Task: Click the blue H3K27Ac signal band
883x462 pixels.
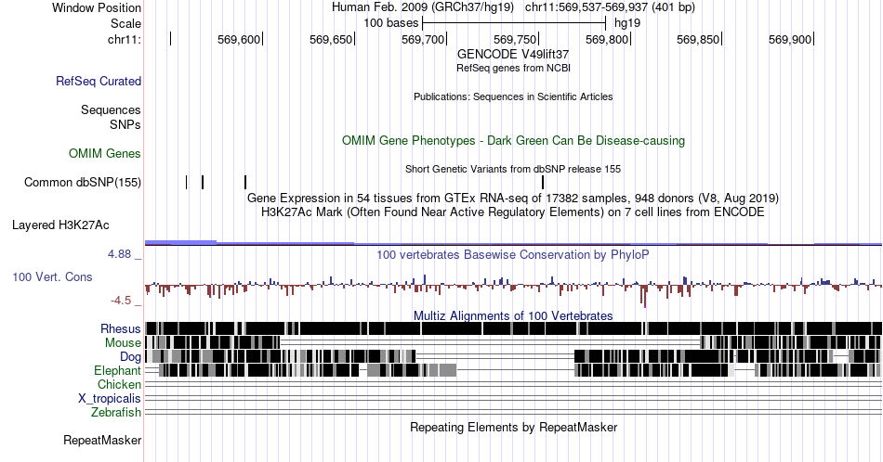Action: (x=513, y=243)
